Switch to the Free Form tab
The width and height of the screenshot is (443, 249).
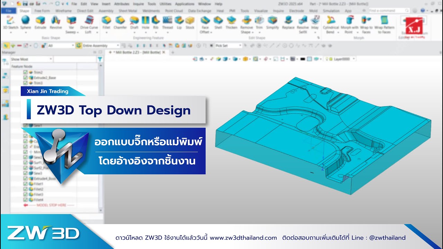[42, 11]
